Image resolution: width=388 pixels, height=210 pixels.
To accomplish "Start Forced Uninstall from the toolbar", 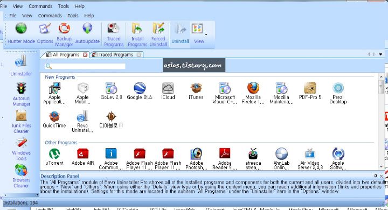I will tap(158, 34).
